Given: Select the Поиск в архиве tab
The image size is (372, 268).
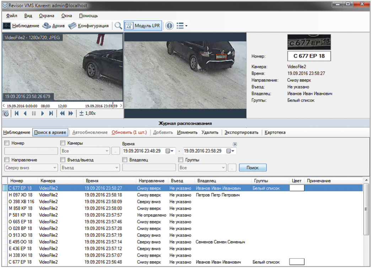Looking at the screenshot, I should [50, 133].
